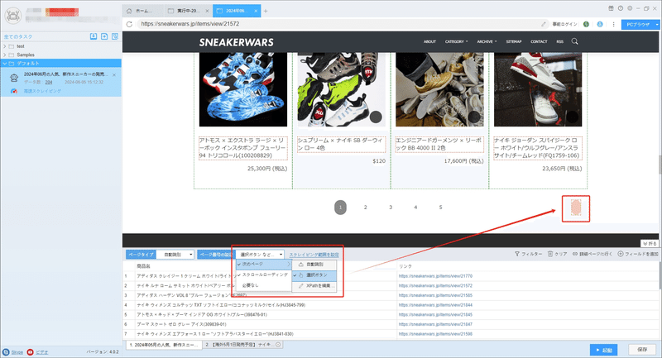Click the ABOUT site nav link
Screen dimensions: 662x358
coord(429,41)
